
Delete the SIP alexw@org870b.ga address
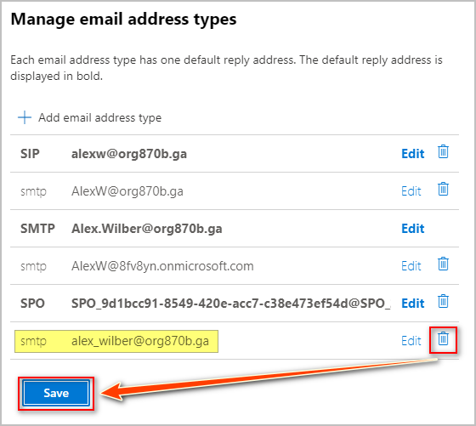[x=443, y=151]
